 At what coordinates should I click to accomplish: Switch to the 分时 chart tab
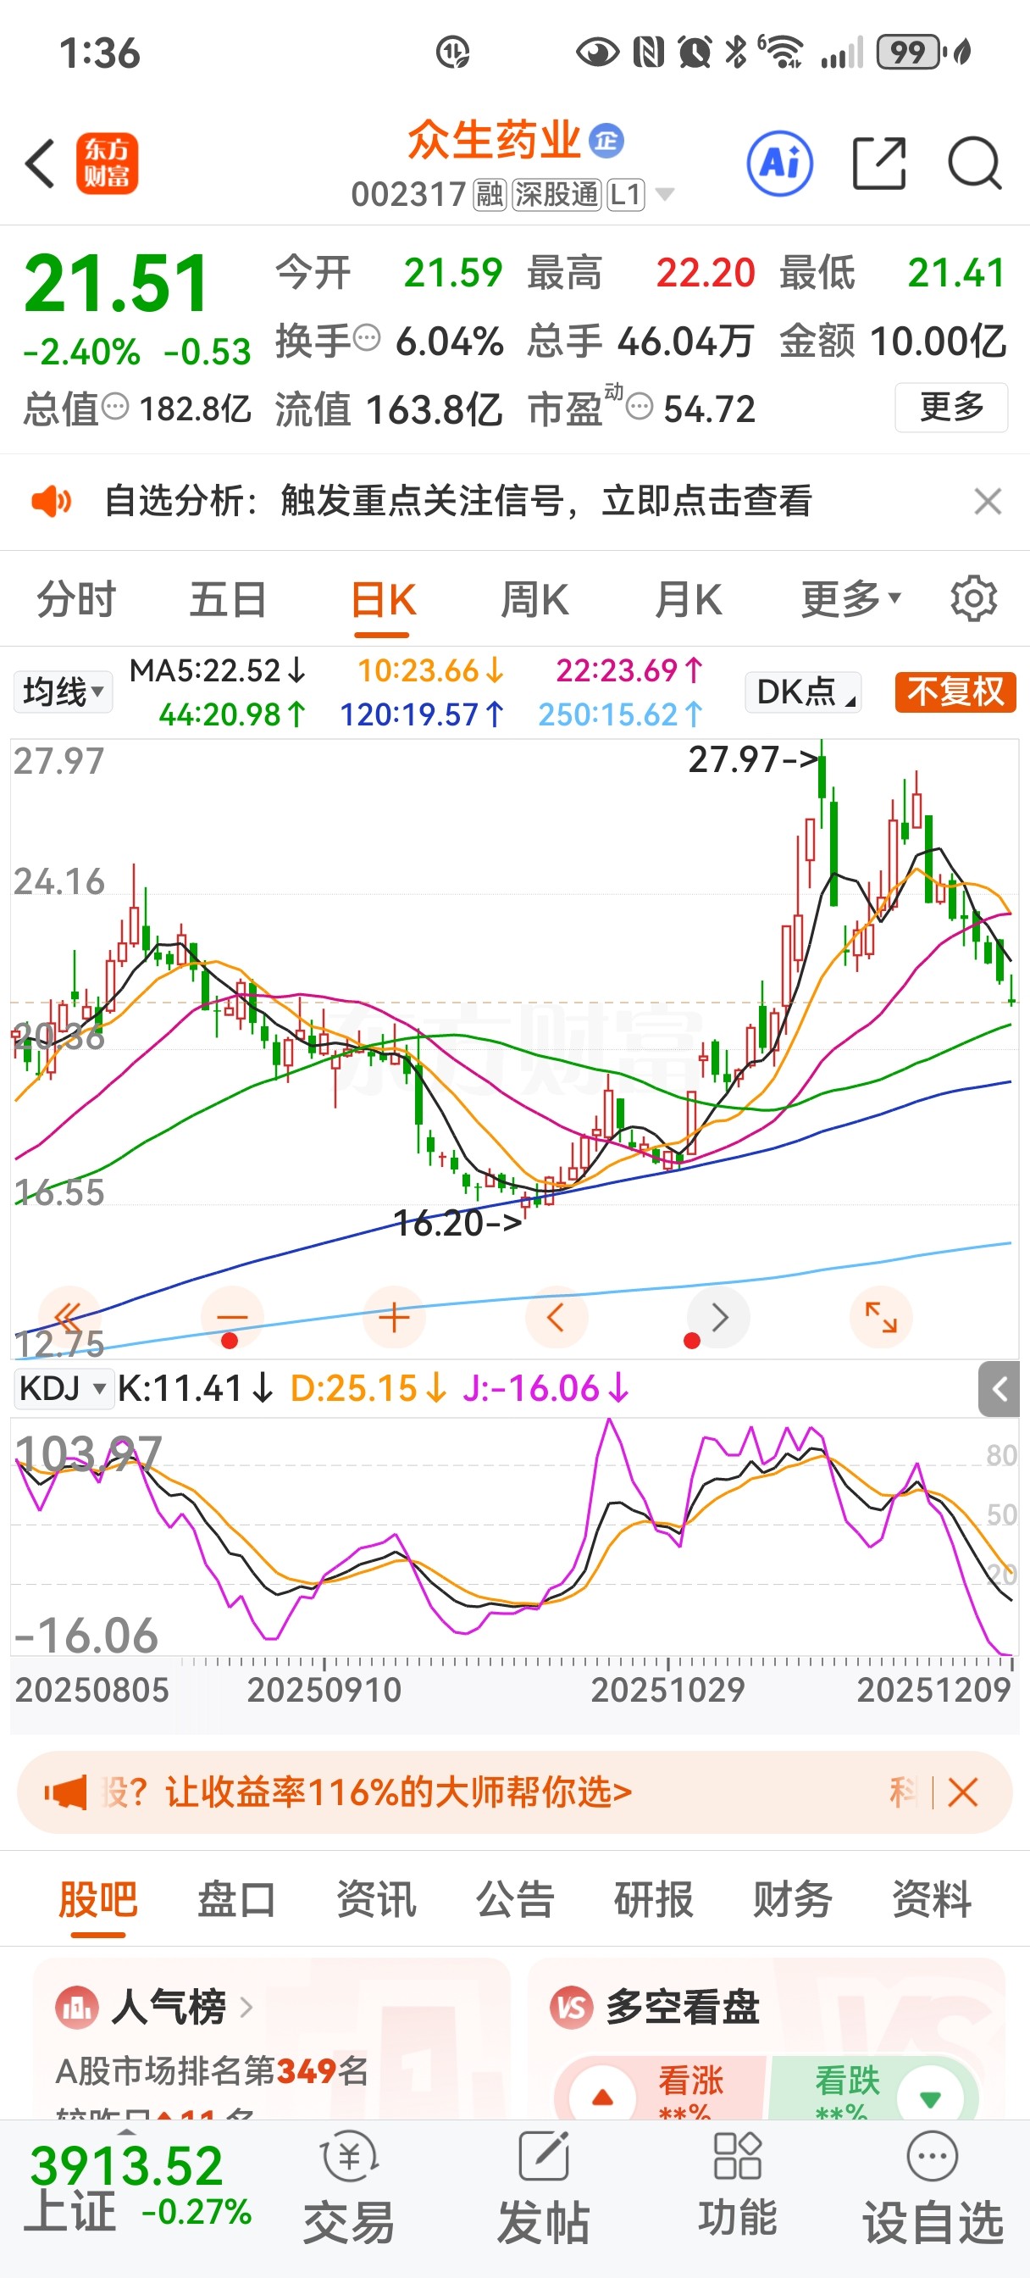coord(76,599)
